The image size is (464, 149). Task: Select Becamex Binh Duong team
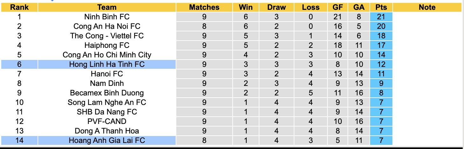click(x=107, y=93)
